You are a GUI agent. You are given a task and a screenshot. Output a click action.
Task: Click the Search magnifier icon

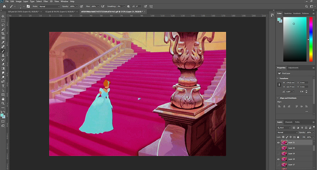(307, 6)
